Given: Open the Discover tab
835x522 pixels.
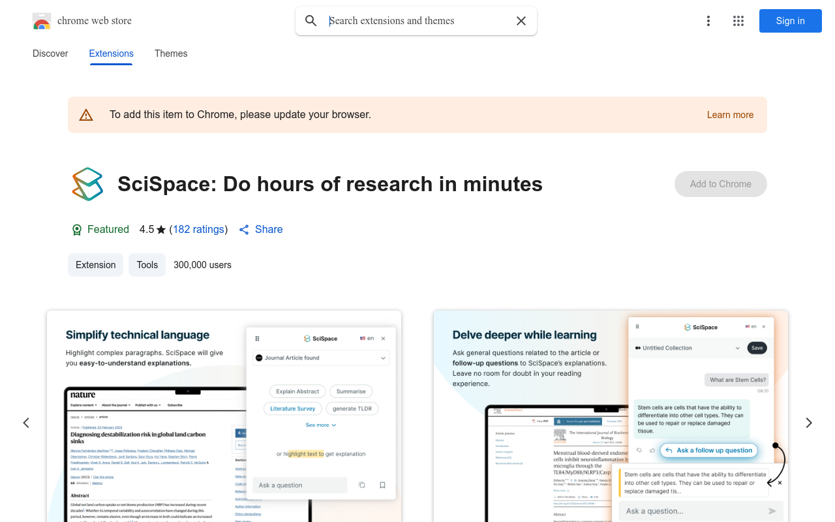Looking at the screenshot, I should [x=50, y=54].
